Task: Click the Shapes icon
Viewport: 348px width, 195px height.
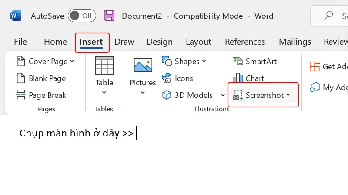Action: 167,61
